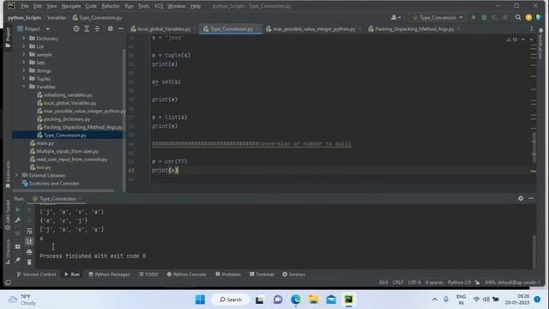Open Run panel settings gear icon
The image size is (549, 309).
pyautogui.click(x=521, y=198)
